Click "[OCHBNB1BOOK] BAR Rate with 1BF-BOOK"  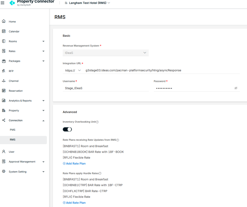point(93,152)
